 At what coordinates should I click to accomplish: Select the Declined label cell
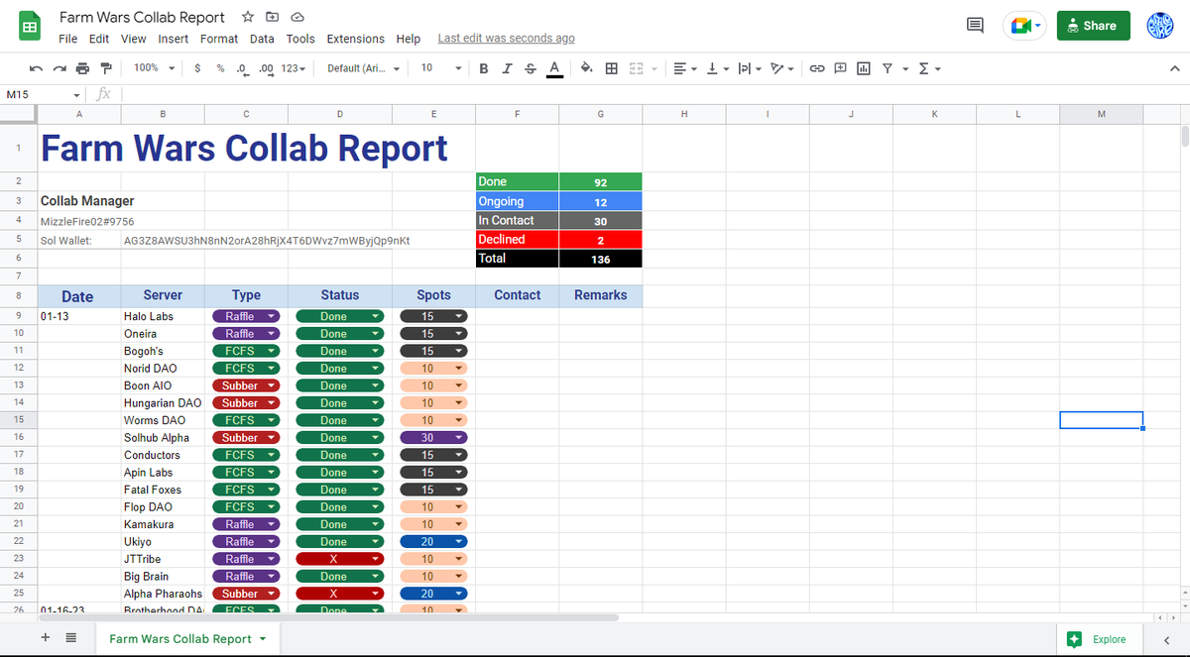click(518, 239)
